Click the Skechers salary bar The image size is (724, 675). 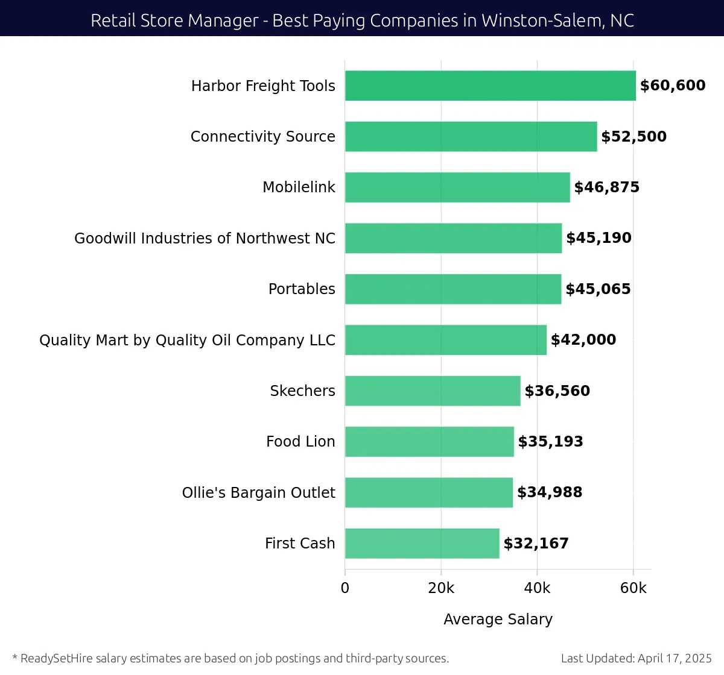[x=433, y=391]
